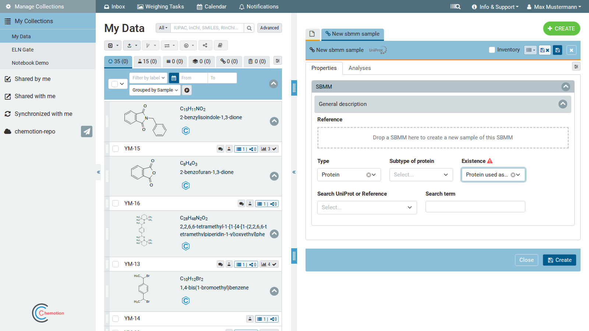Image resolution: width=589 pixels, height=331 pixels.
Task: Click the paper plane icon for chemotion-repo
Action: click(x=87, y=131)
